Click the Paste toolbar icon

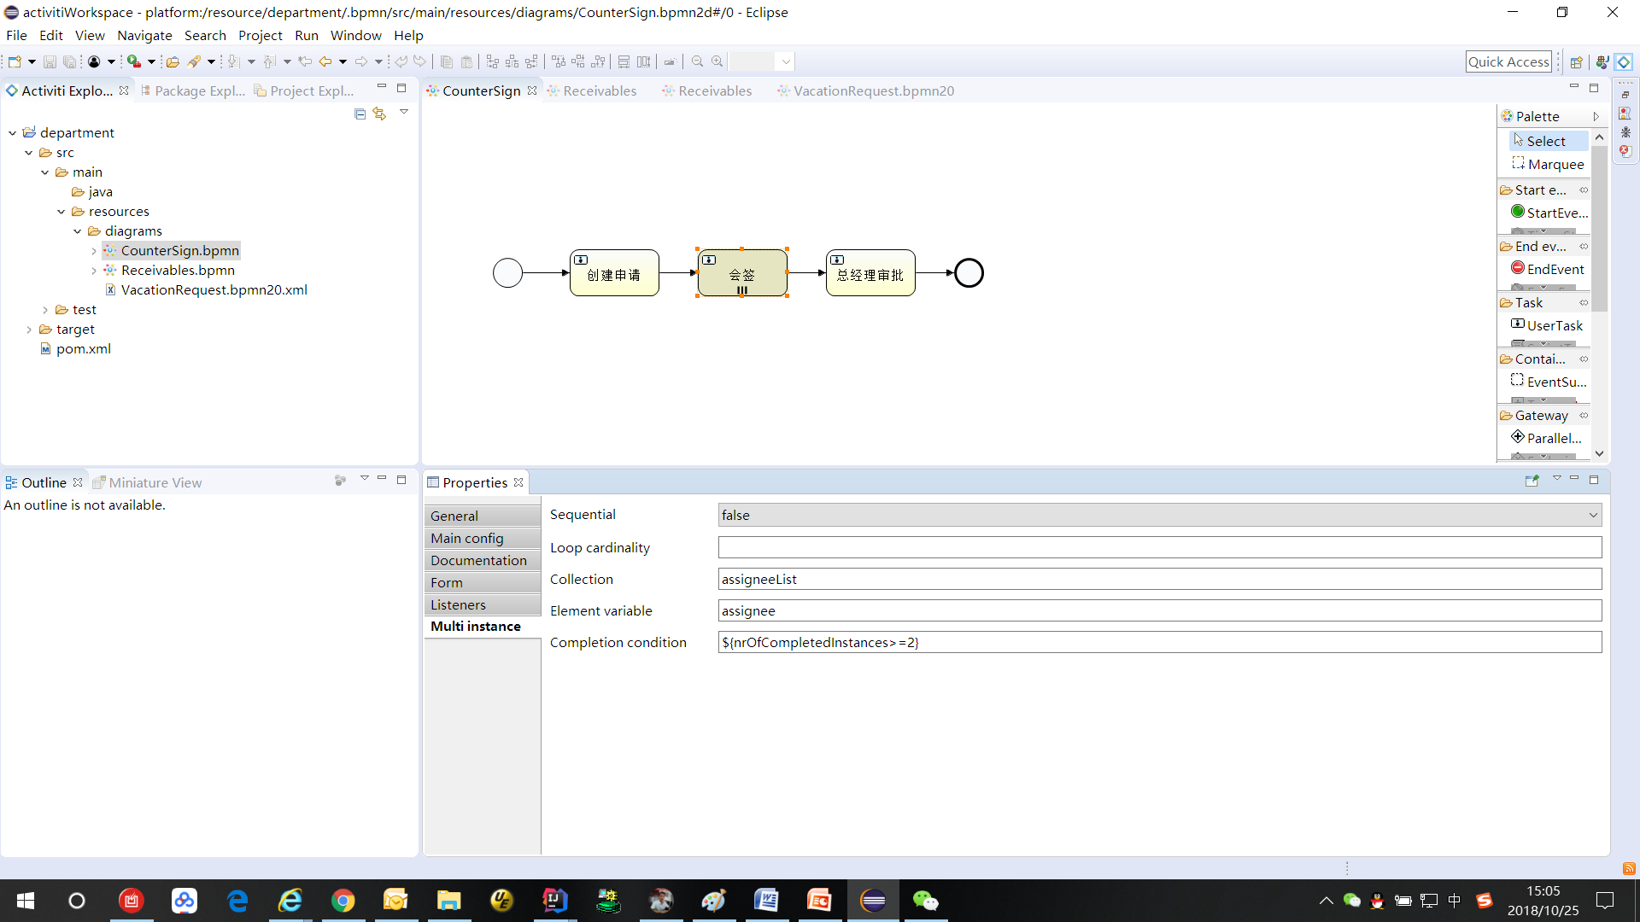pyautogui.click(x=466, y=61)
